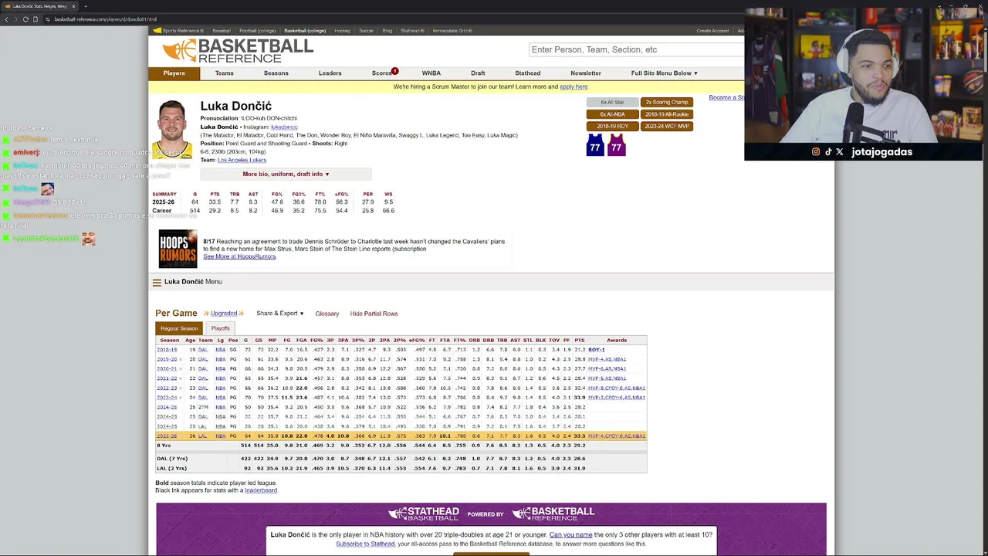Screen dimensions: 988x556
Task: Click the Stathead Basketball logo in purple banner
Action: point(424,514)
